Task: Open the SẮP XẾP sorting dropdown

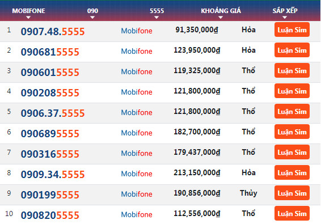Action: (x=285, y=12)
